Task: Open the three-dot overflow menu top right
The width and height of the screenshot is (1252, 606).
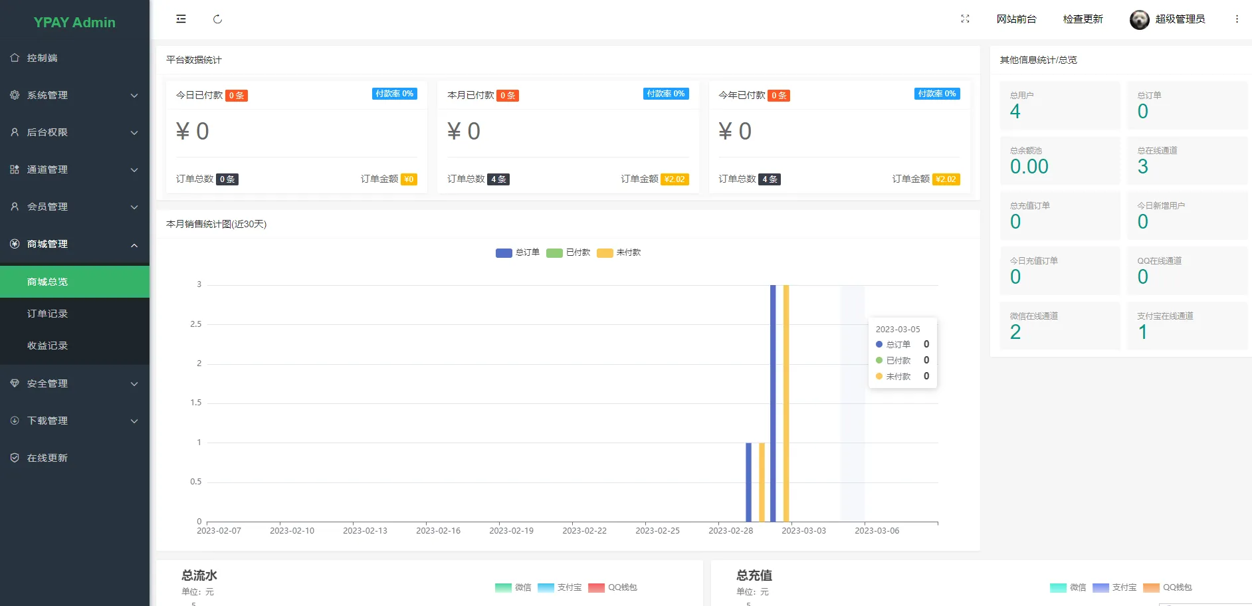Action: pyautogui.click(x=1237, y=19)
